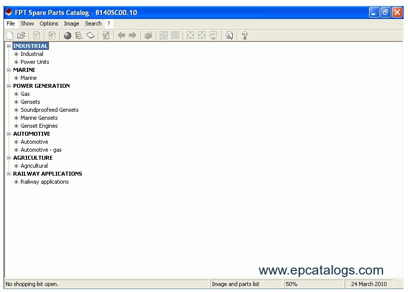Select the RAILWAY APPLICATIONS heading
Screen dimensions: 408x292
(47, 174)
